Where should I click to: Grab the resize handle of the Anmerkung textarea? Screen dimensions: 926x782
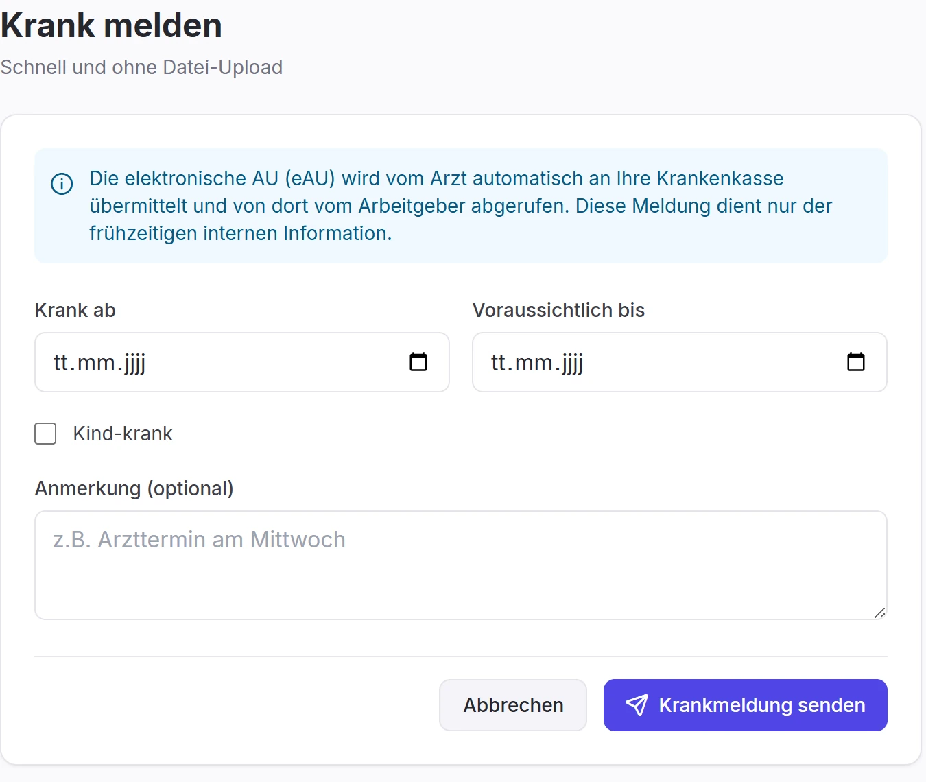(x=879, y=613)
